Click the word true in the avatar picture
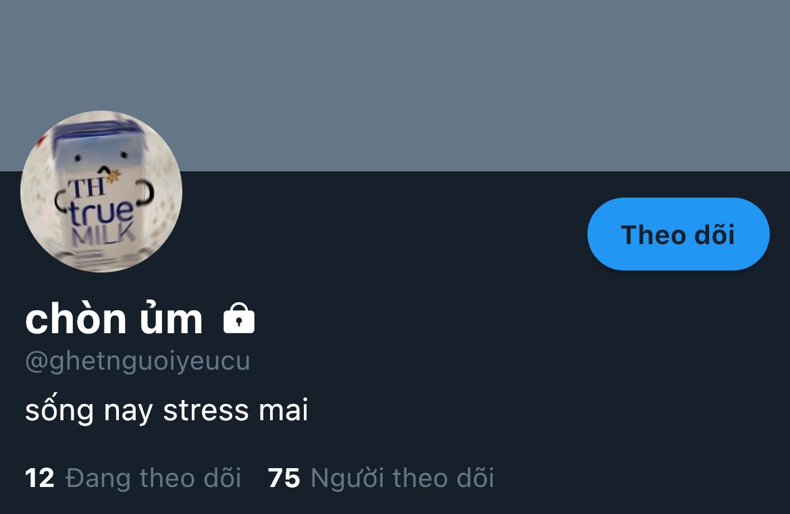The width and height of the screenshot is (790, 514). coord(102,212)
